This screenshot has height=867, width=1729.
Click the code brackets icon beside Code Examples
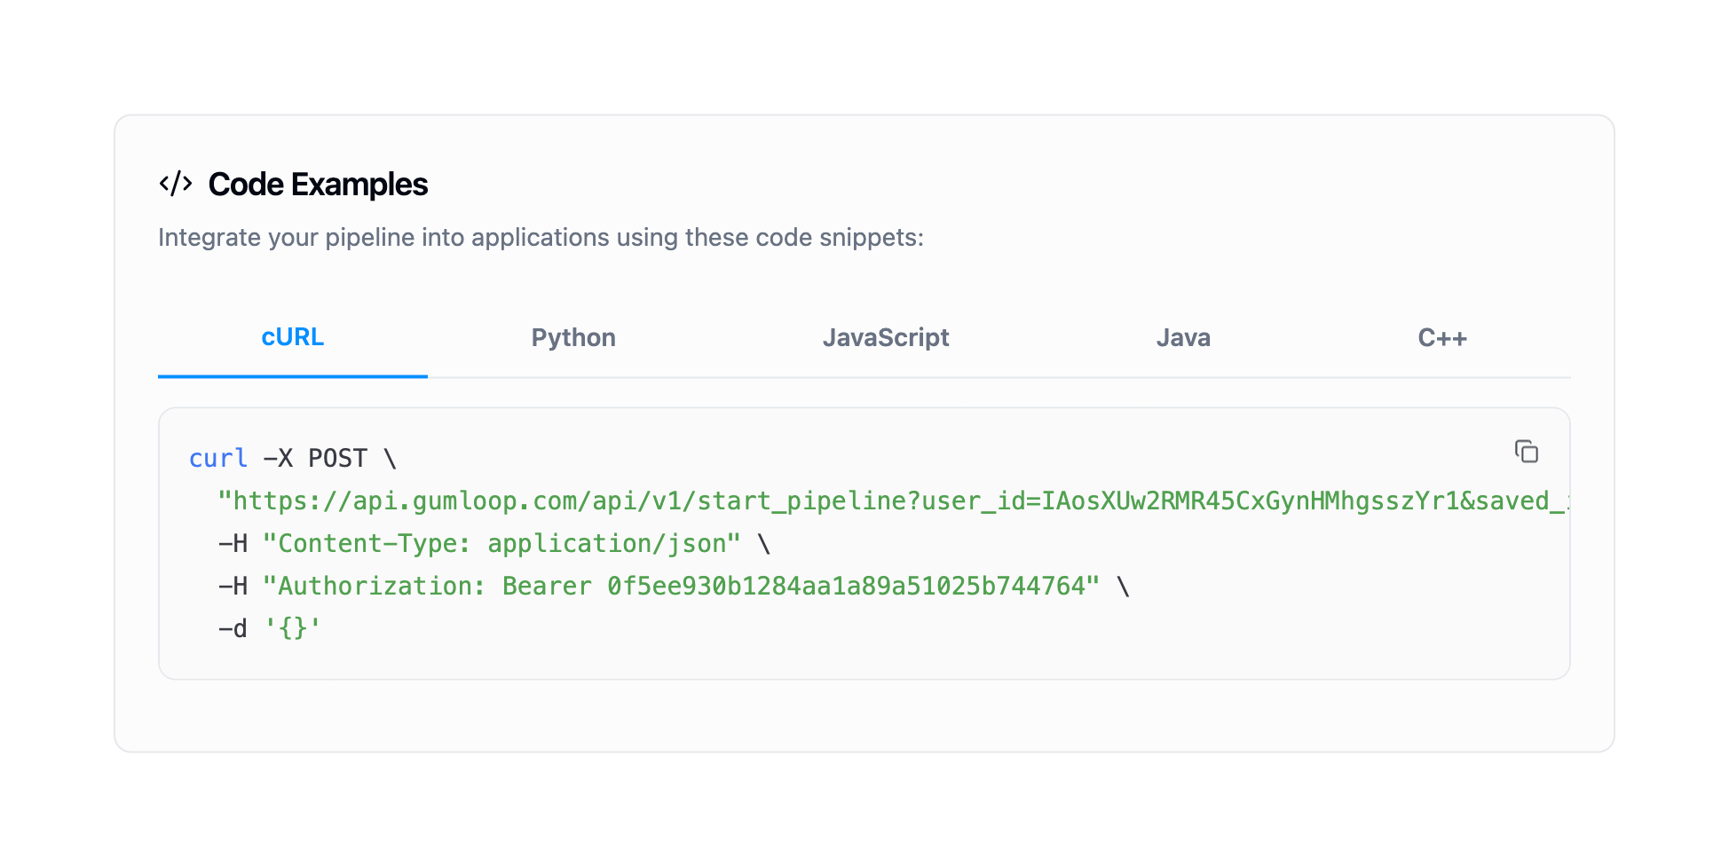click(x=176, y=184)
